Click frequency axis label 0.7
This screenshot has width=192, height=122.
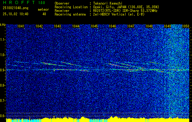point(2,101)
